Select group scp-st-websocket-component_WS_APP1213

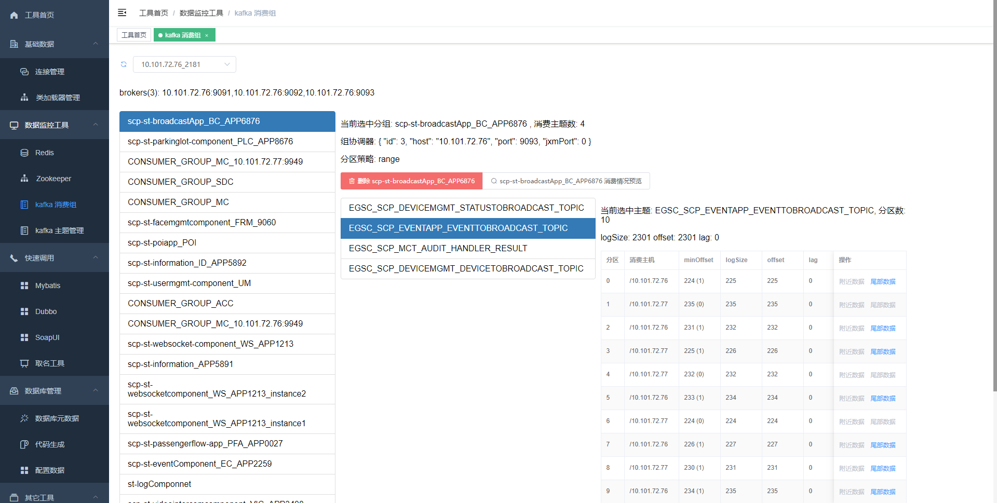[x=227, y=344]
